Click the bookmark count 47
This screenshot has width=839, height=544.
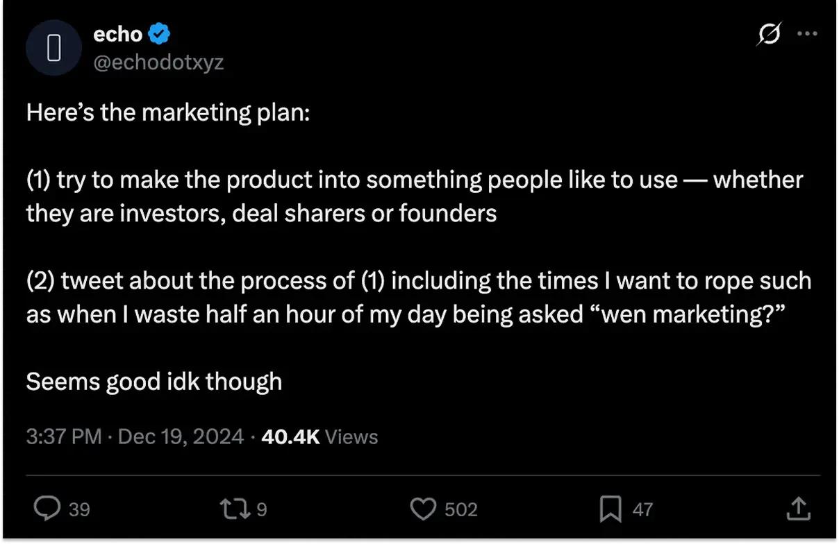tap(642, 510)
